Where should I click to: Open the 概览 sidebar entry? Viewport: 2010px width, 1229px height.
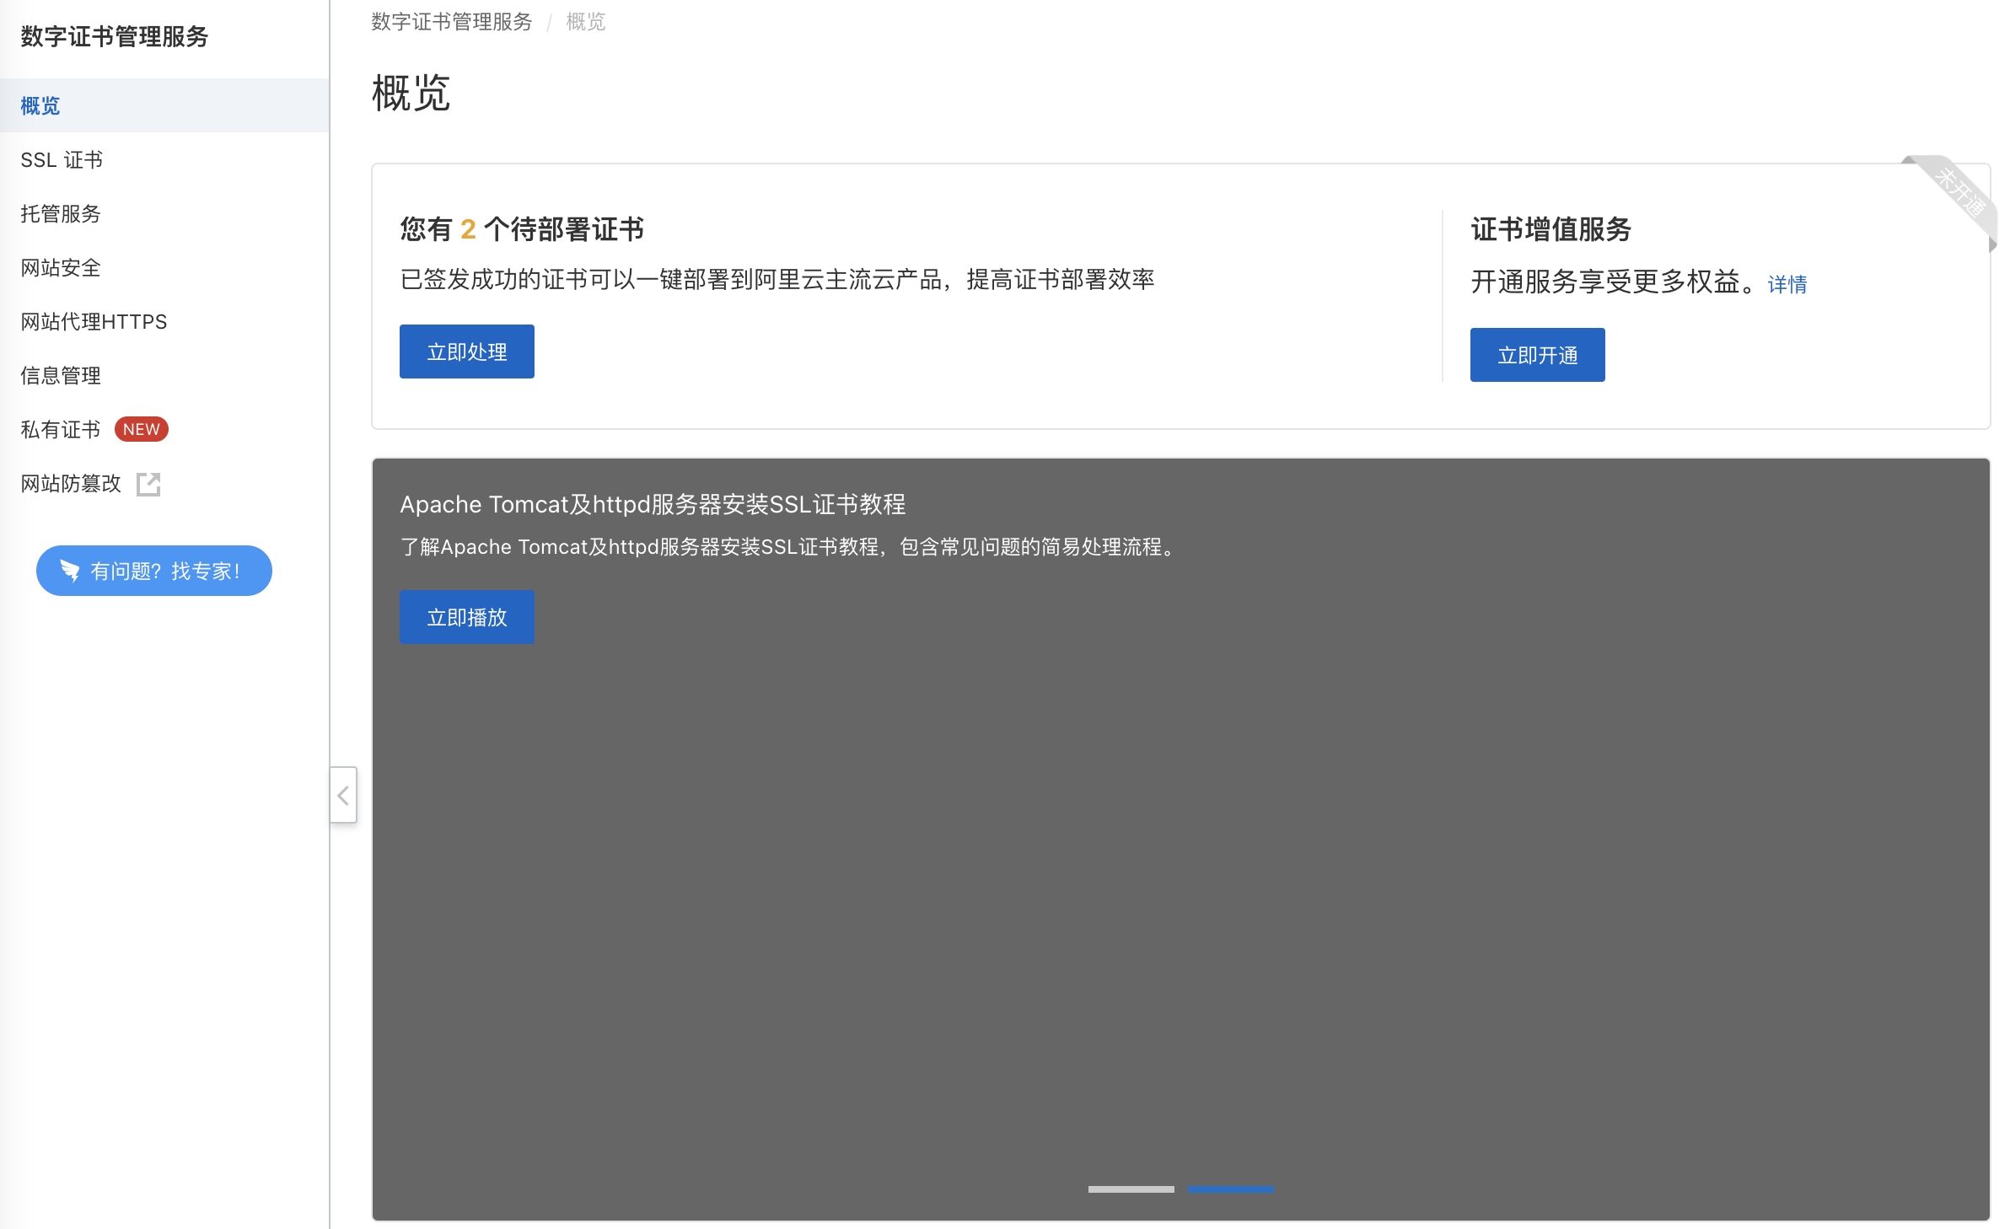[39, 105]
